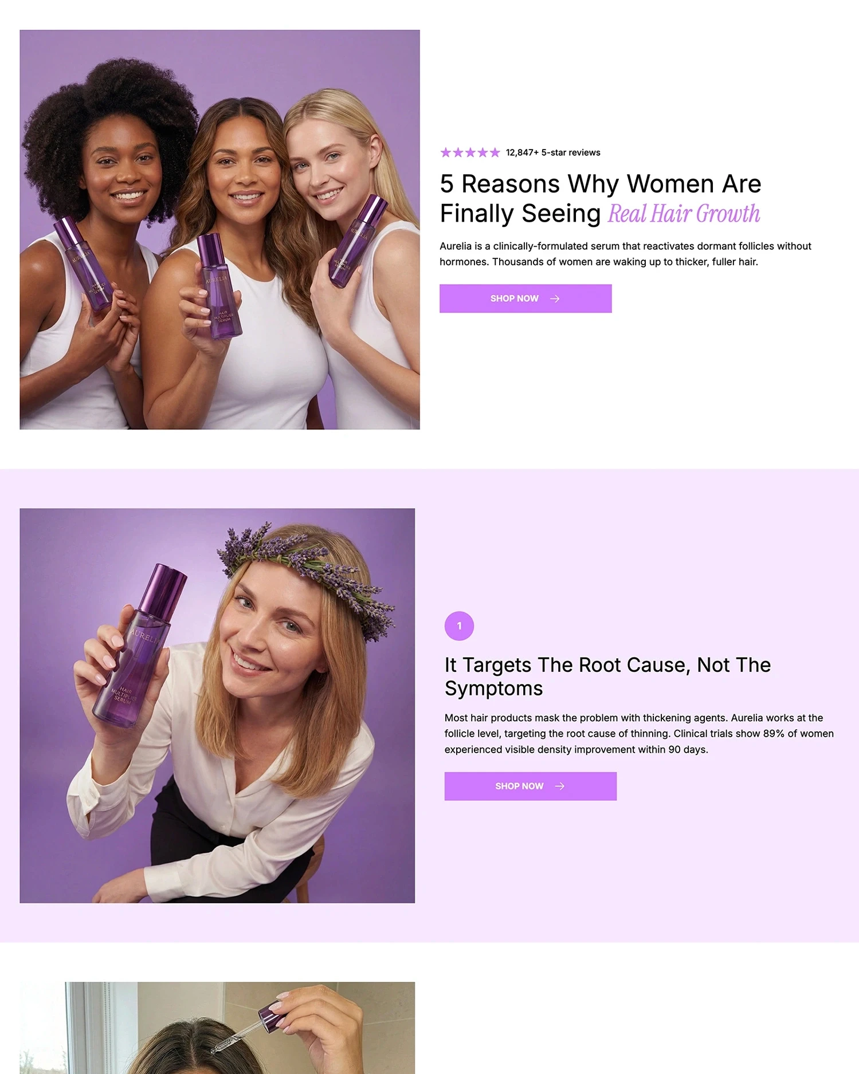This screenshot has width=859, height=1074.
Task: Click the third purple rating star
Action: 470,152
